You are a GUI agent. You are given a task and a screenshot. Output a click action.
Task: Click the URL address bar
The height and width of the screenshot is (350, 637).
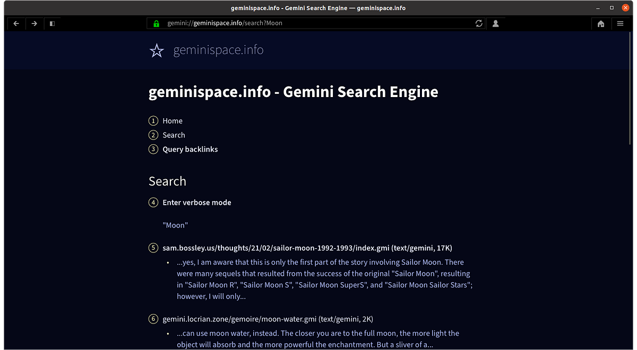pyautogui.click(x=318, y=23)
